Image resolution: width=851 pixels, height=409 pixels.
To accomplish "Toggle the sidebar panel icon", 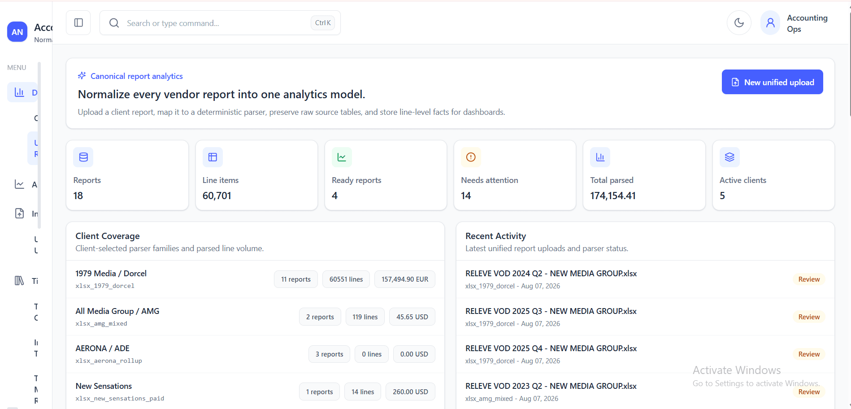I will point(78,23).
